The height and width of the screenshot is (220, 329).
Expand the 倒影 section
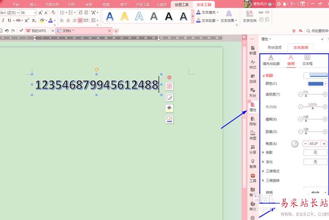[x=263, y=152]
